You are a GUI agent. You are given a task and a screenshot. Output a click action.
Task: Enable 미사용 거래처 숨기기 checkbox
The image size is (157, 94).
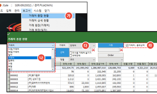point(71,53)
